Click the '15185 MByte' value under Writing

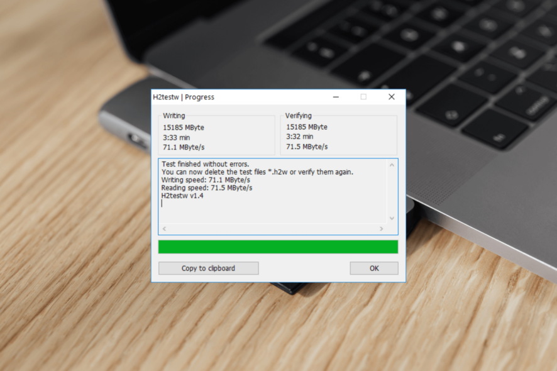point(184,128)
